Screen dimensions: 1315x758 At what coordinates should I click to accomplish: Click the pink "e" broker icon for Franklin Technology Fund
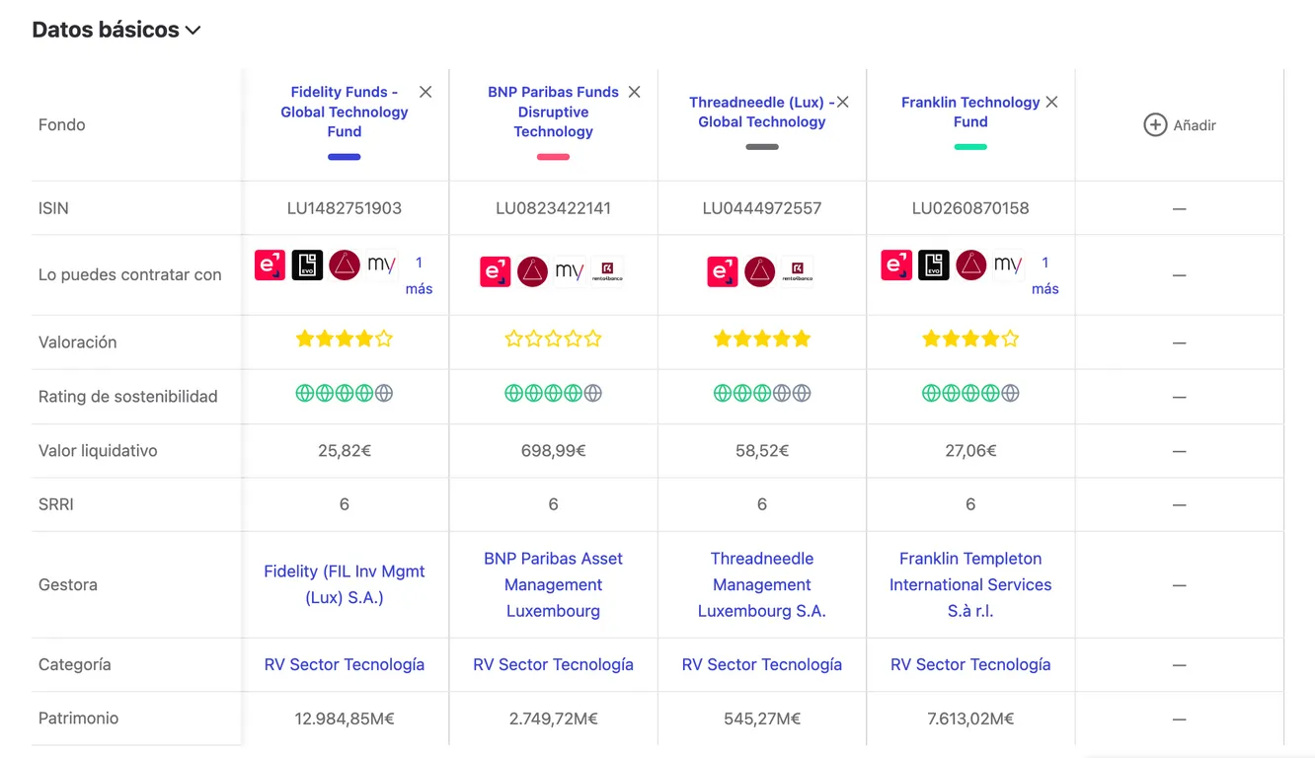pyautogui.click(x=895, y=265)
